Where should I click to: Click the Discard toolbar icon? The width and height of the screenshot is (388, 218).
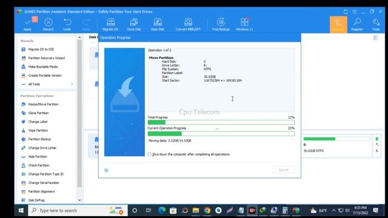coord(48,24)
